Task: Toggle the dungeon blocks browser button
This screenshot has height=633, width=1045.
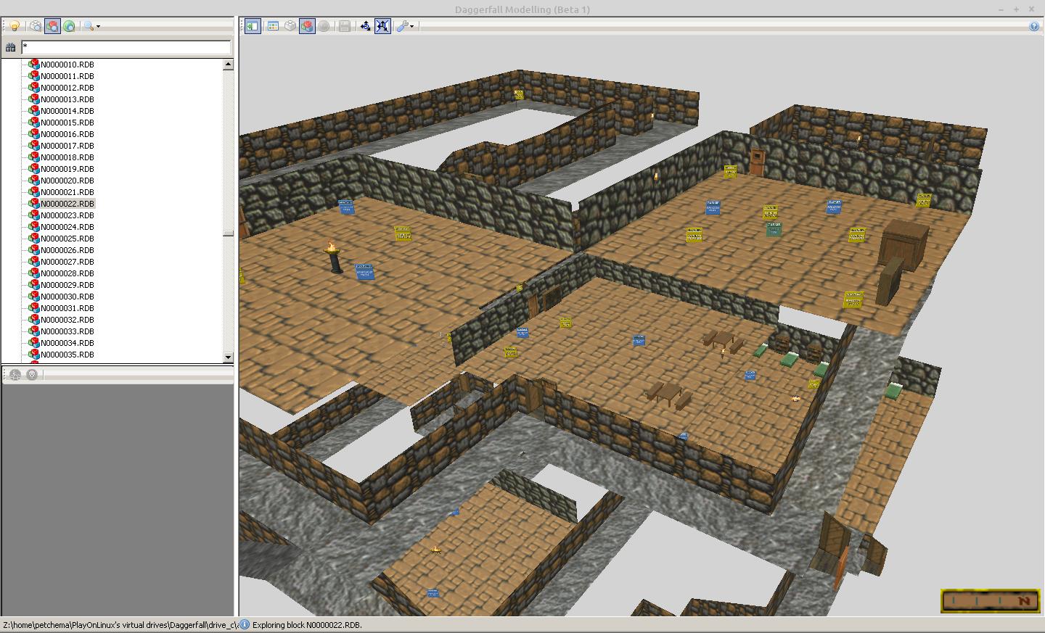Action: (x=52, y=26)
